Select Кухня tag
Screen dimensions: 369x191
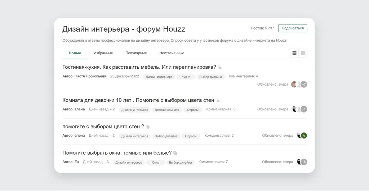pyautogui.click(x=186, y=77)
